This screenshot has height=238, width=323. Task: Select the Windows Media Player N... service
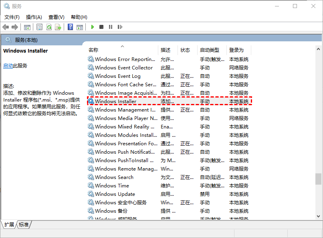pos(169,118)
